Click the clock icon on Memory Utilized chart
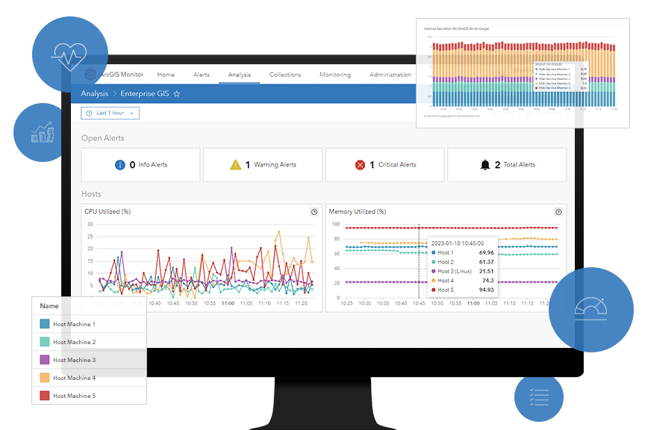 (x=558, y=212)
